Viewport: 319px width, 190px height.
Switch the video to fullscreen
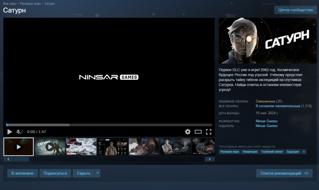coord(209,132)
